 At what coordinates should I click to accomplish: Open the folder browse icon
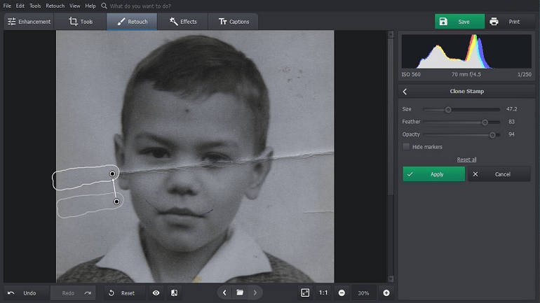[240, 293]
